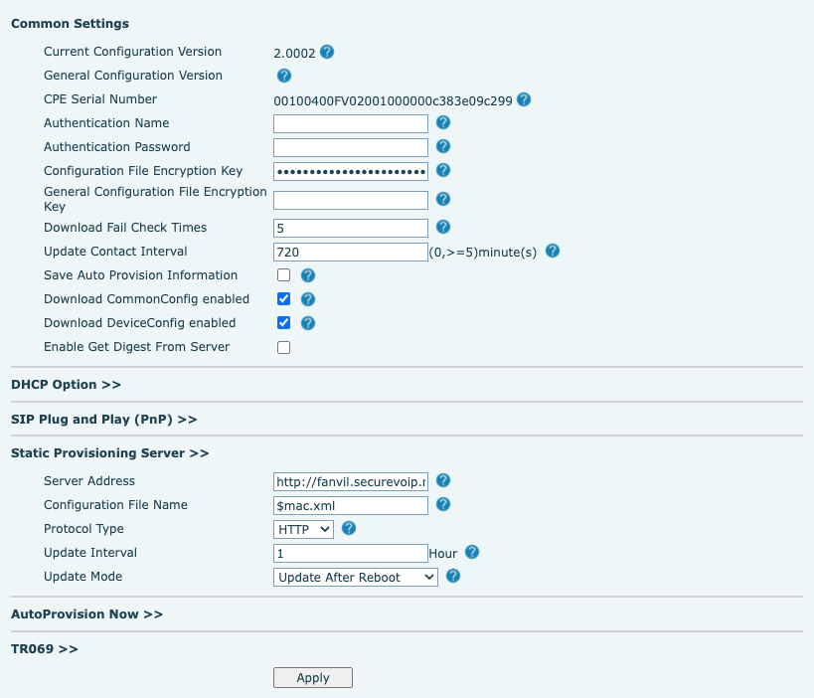Expand the DHCP Option section
Viewport: 814px width, 698px height.
[66, 385]
